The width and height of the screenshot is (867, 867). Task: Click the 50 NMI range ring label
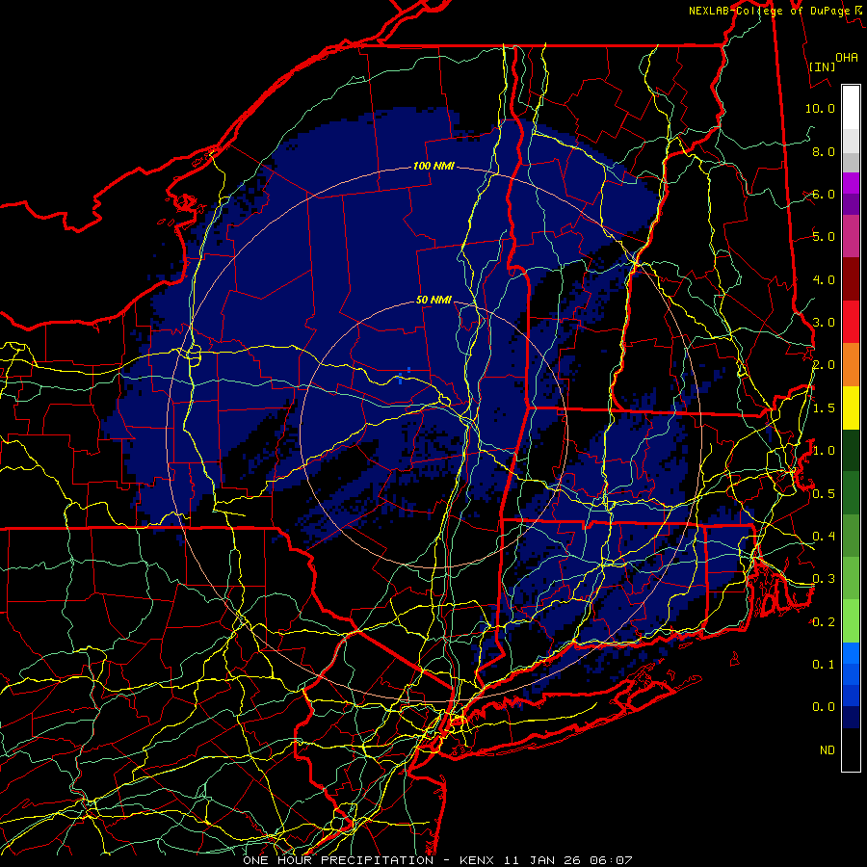(x=433, y=300)
